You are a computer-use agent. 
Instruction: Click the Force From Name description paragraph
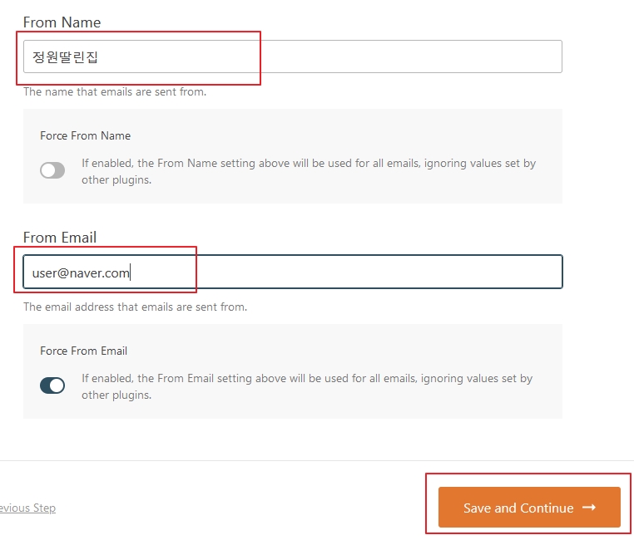(309, 171)
